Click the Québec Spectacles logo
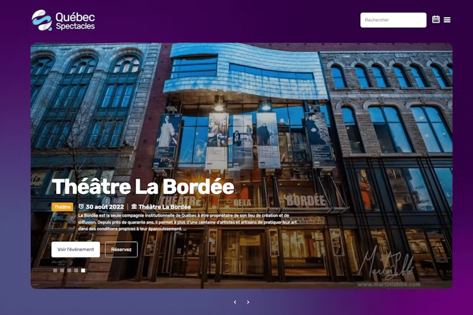The height and width of the screenshot is (315, 473). click(63, 20)
